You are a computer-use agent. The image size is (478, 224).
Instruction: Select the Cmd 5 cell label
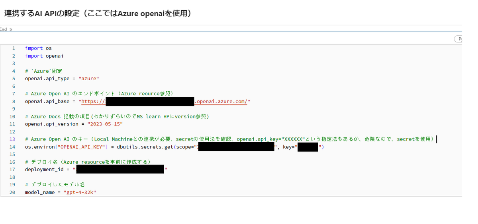6,29
